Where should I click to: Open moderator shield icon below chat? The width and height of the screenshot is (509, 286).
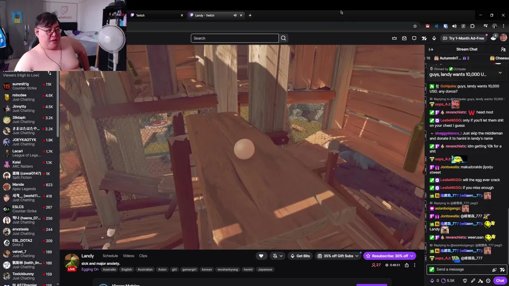click(465, 281)
